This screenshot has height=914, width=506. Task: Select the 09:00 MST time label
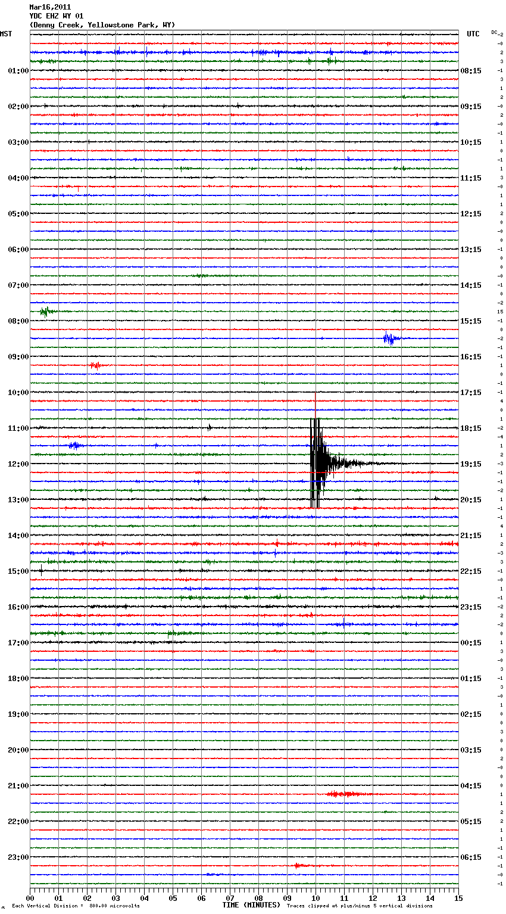18,357
